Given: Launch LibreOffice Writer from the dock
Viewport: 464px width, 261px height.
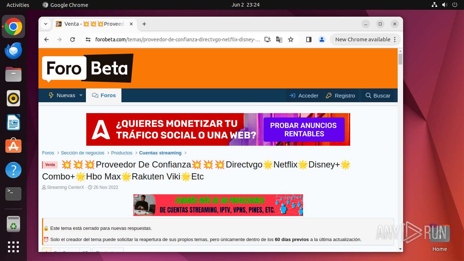Looking at the screenshot, I should (13, 122).
